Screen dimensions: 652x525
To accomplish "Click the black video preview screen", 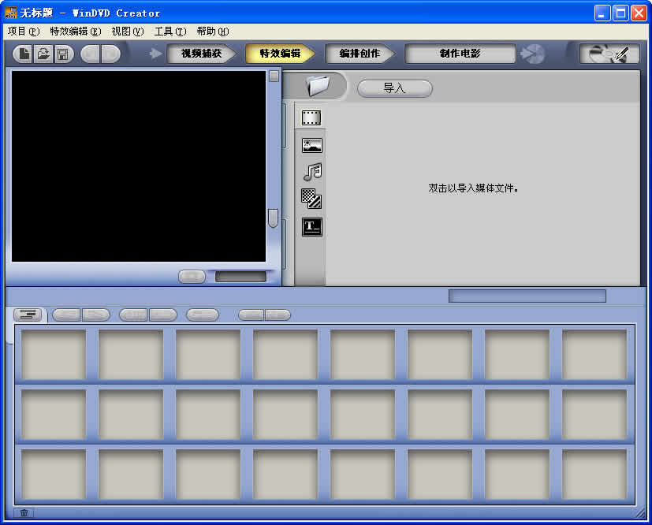I will [x=139, y=166].
